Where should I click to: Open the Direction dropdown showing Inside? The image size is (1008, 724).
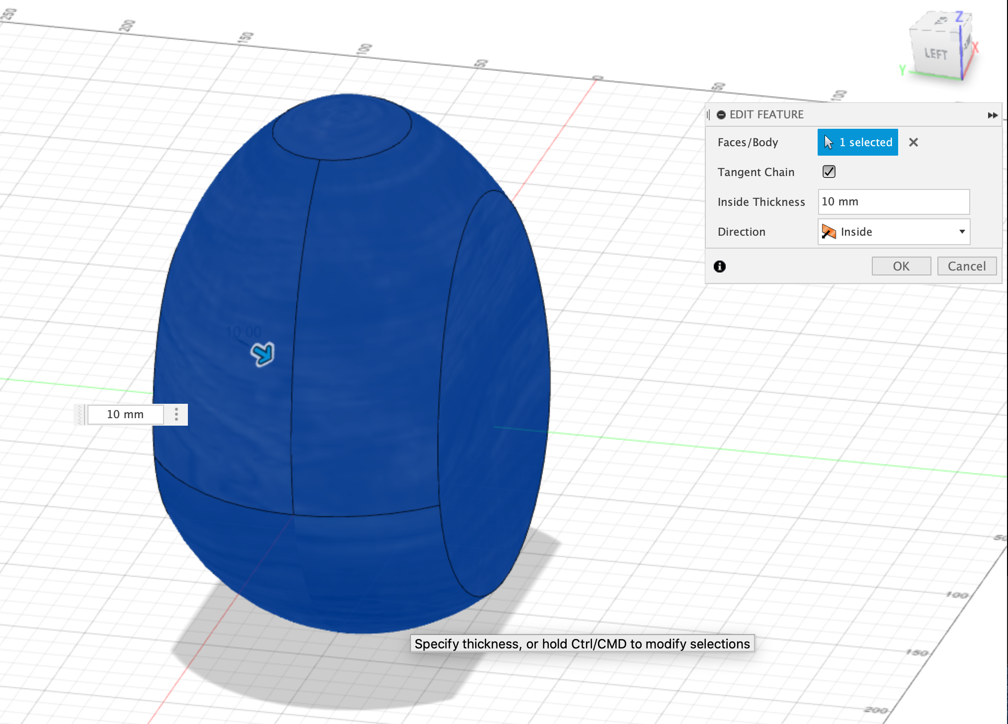click(894, 232)
